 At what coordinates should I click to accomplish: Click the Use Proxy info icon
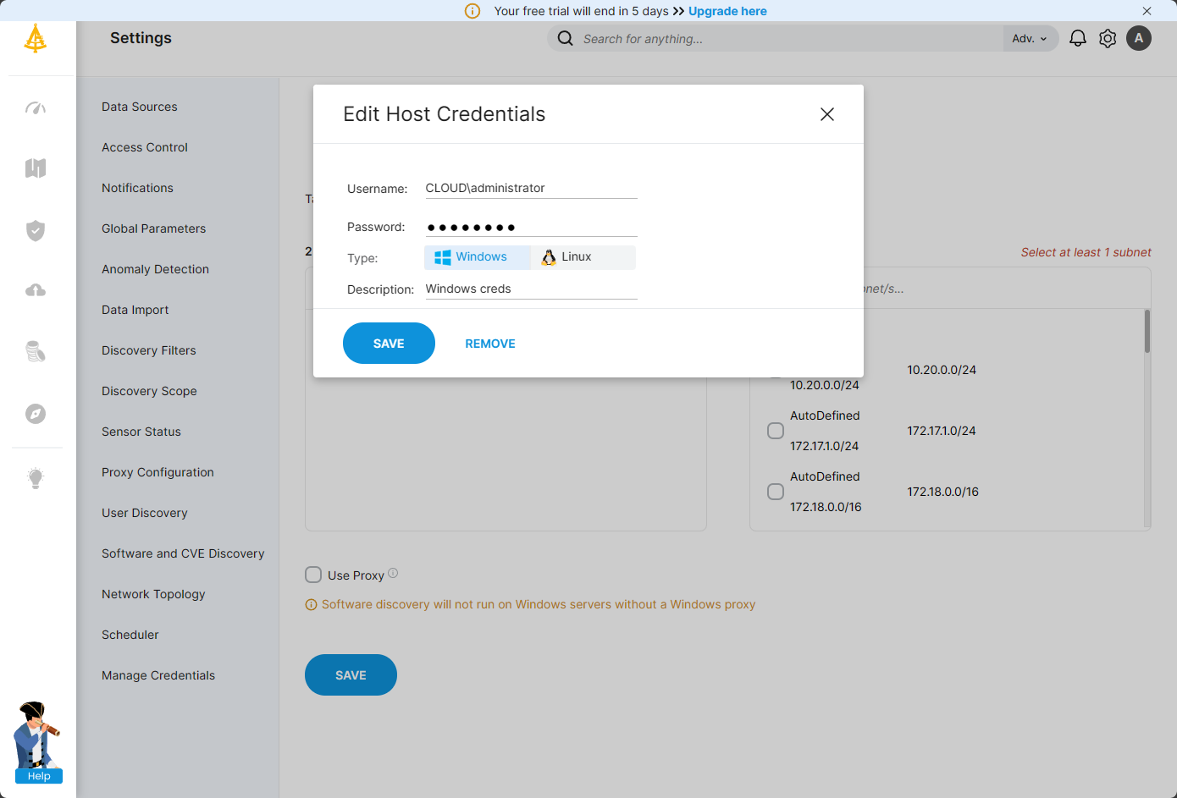[x=393, y=573]
